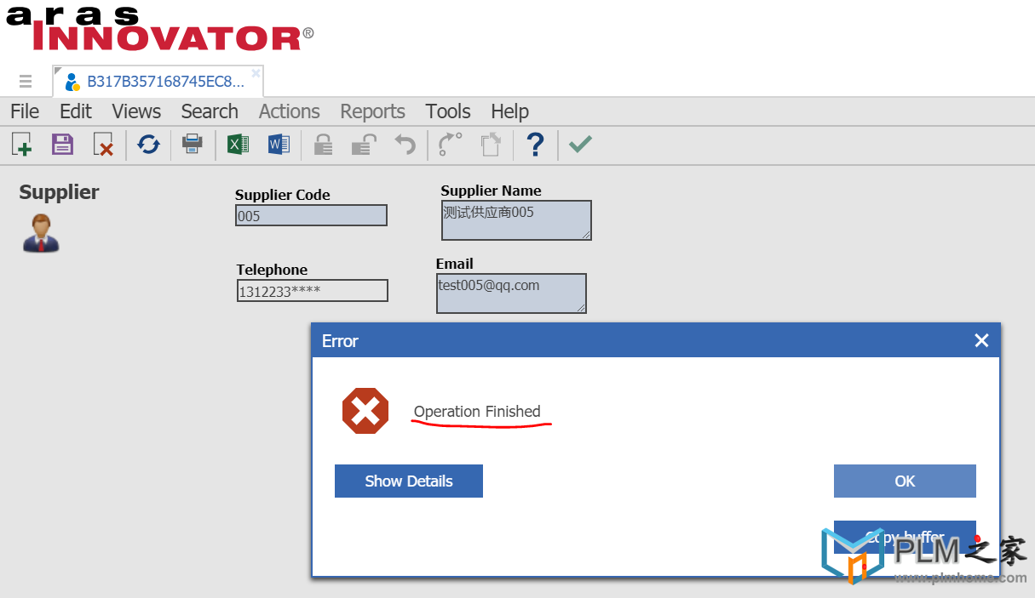Click the closed padlock Lock icon
Viewport: 1035px width, 598px height.
pos(323,145)
